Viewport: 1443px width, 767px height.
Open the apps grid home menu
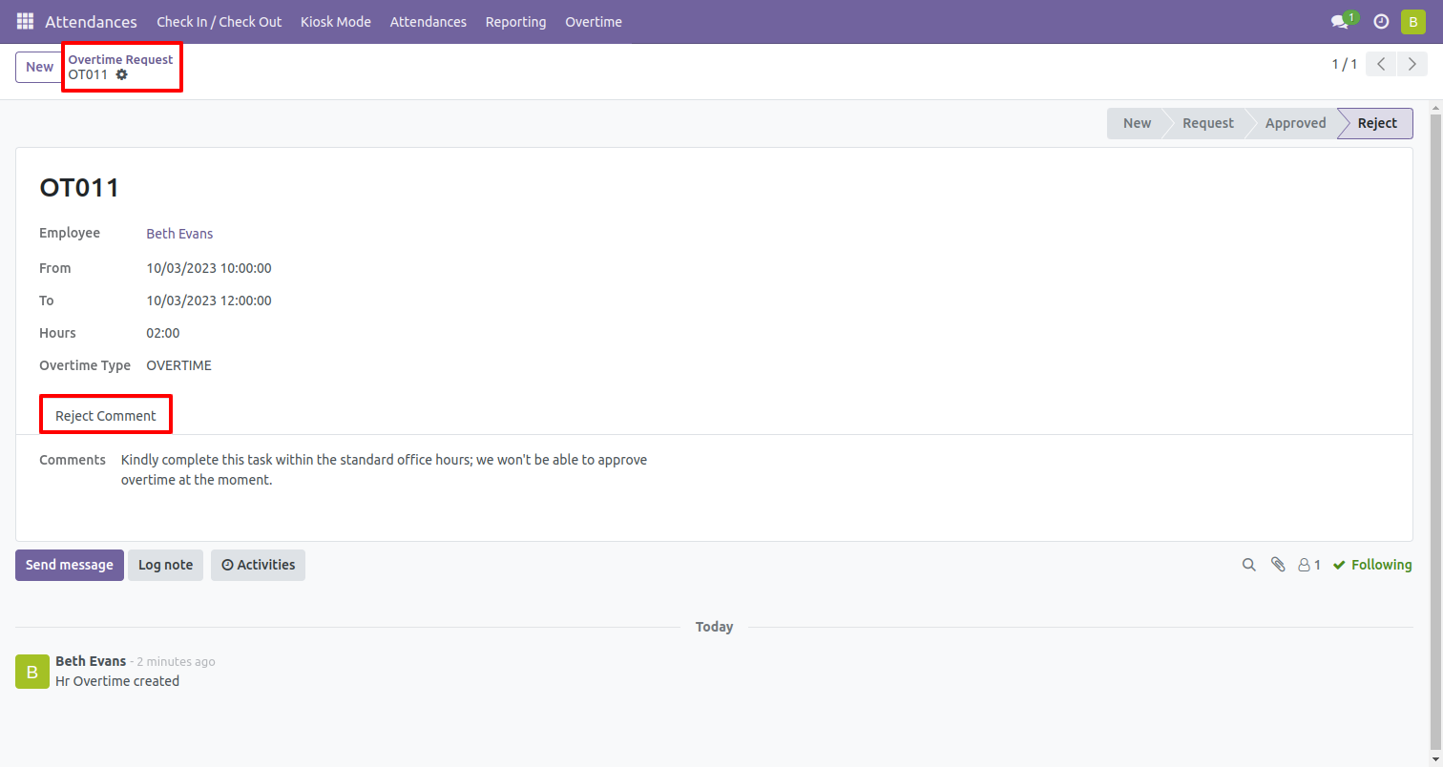(25, 21)
